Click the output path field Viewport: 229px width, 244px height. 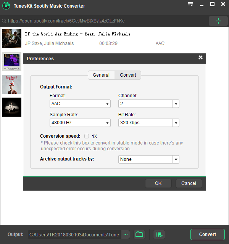point(74,234)
